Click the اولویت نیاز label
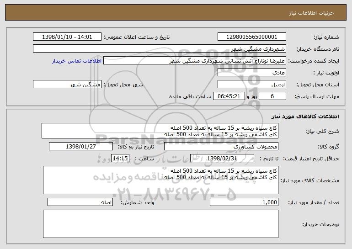Screen dimensions: 352x249 (326, 73)
